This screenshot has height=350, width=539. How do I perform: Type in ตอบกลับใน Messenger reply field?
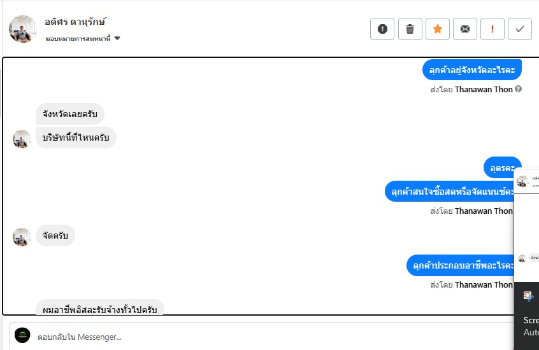coord(255,336)
